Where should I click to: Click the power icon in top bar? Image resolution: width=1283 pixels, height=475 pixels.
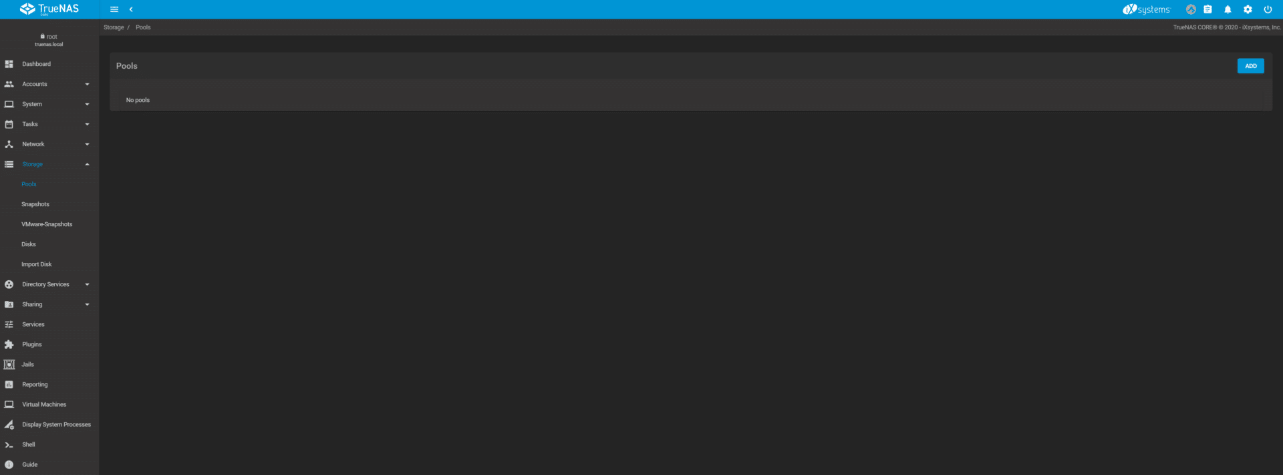(1268, 9)
